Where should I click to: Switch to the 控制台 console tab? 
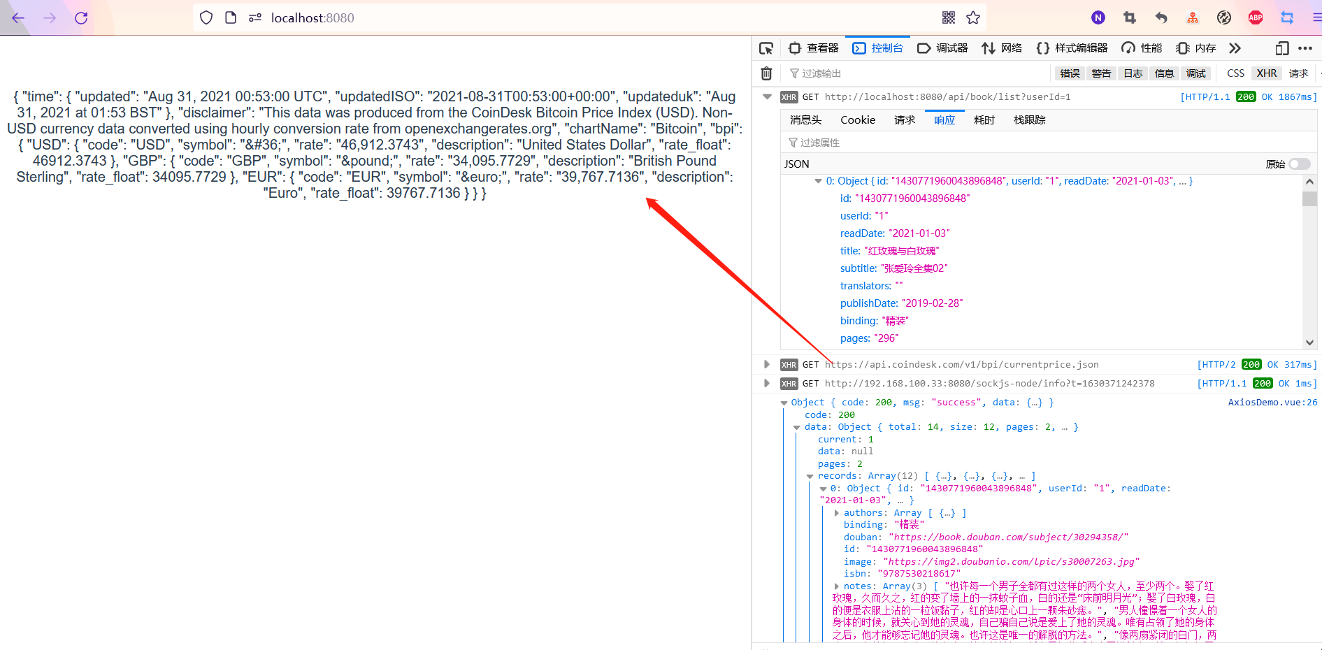pyautogui.click(x=878, y=48)
